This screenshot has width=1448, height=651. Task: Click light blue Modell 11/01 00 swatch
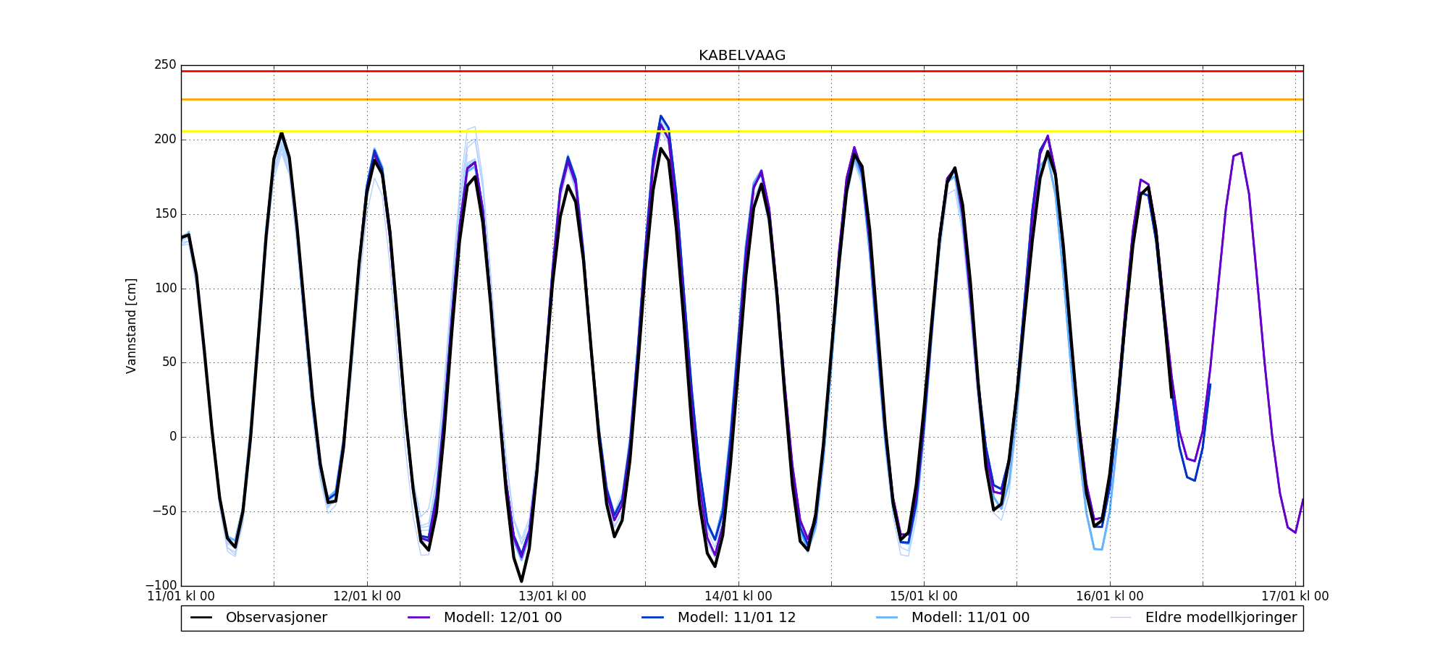tap(886, 618)
